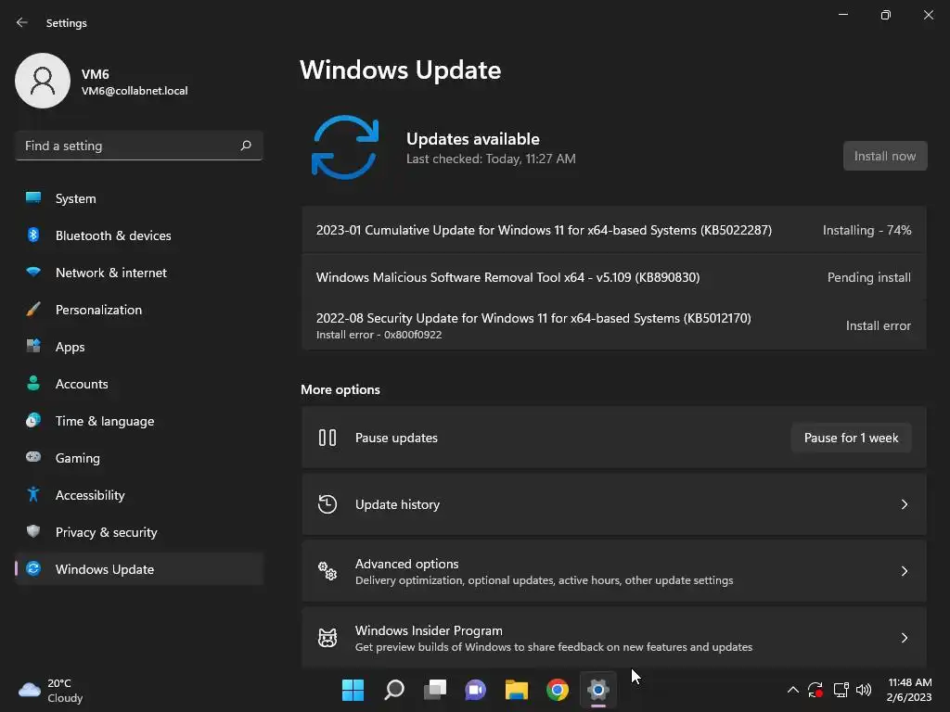Select Bluetooth & devices in the sidebar
Image resolution: width=950 pixels, height=712 pixels.
point(139,235)
